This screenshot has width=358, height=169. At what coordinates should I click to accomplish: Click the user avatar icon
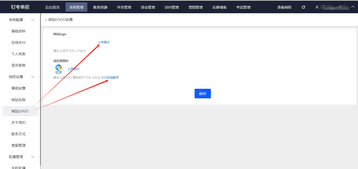point(317,7)
